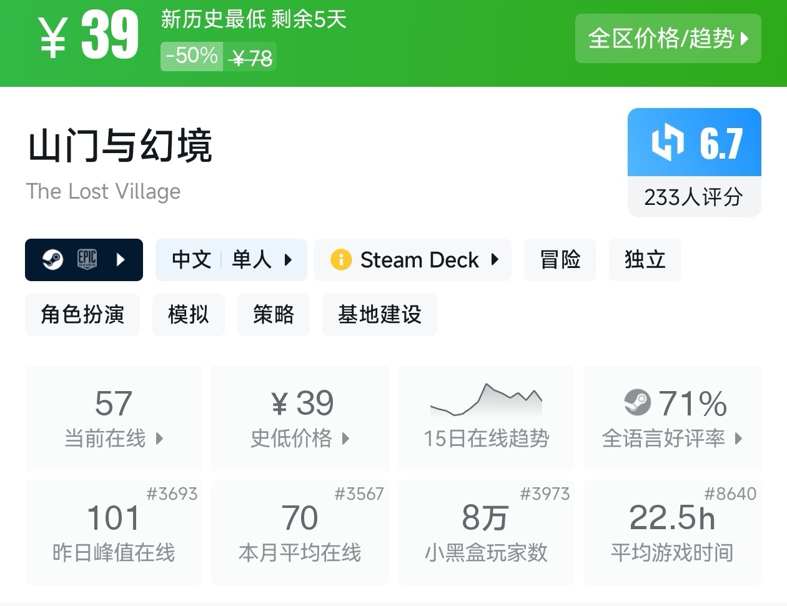
Task: Select the 独立 tag
Action: (645, 260)
